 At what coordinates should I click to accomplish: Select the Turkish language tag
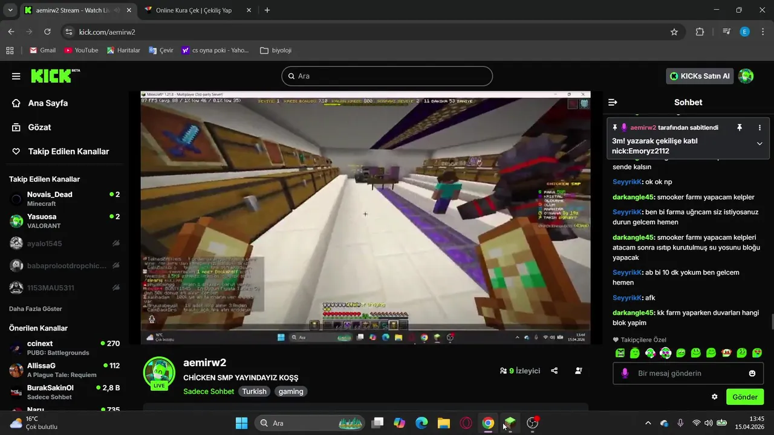point(254,391)
